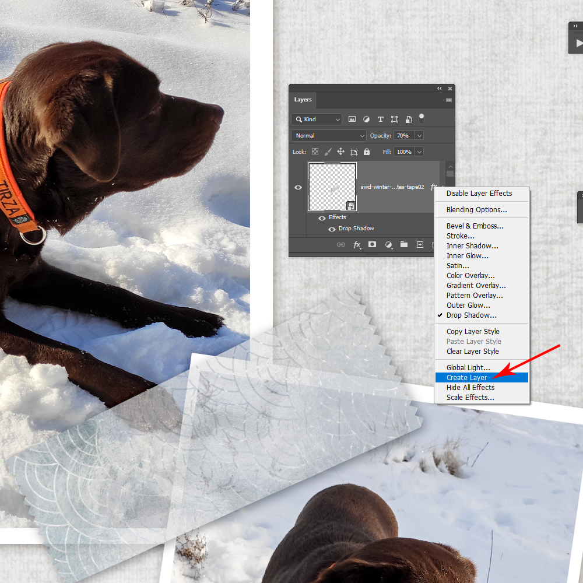583x583 pixels.
Task: Add a layer mask
Action: 372,244
